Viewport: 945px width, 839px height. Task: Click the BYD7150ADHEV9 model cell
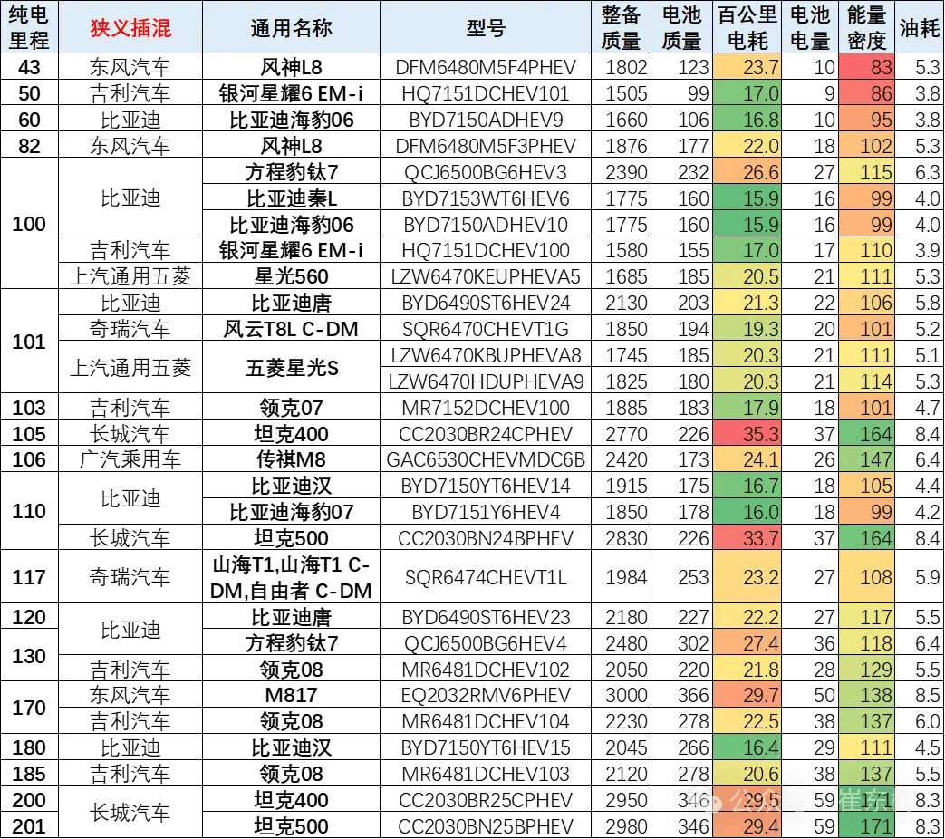(x=486, y=120)
